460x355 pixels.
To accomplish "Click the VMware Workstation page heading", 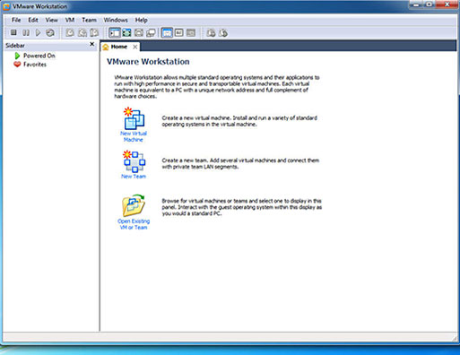I will click(x=148, y=62).
